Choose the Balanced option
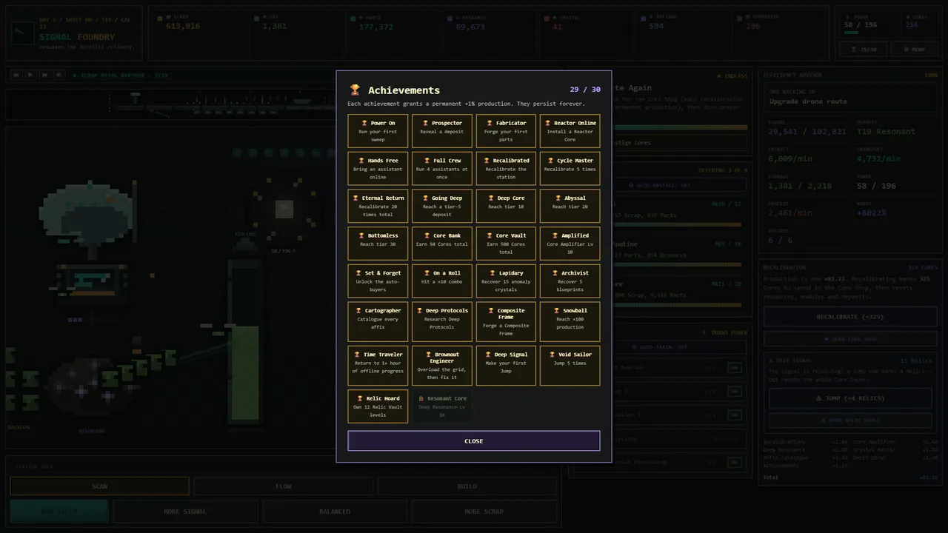 [335, 512]
